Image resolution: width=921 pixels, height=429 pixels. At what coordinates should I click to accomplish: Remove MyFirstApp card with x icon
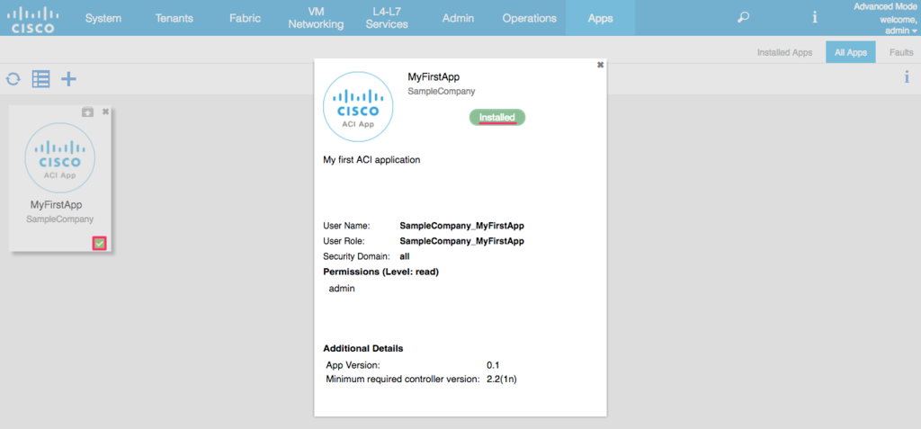[x=105, y=111]
